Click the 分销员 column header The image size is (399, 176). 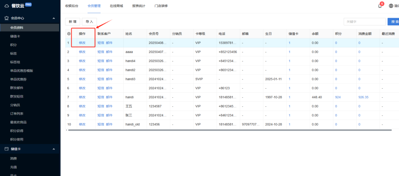click(177, 34)
